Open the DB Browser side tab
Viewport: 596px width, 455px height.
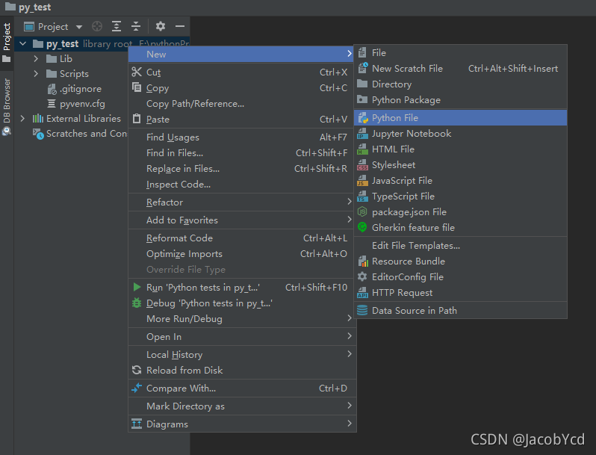point(7,107)
